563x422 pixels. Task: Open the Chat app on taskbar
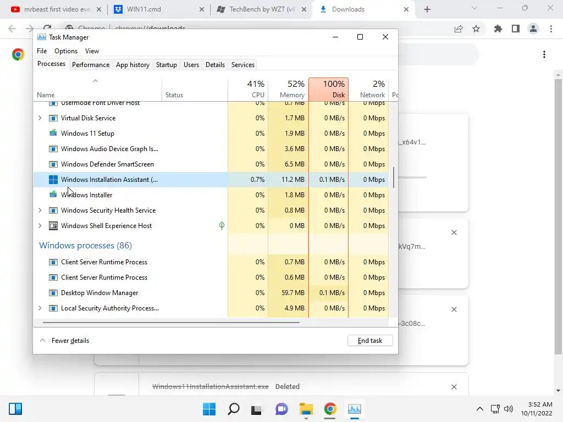pos(281,409)
